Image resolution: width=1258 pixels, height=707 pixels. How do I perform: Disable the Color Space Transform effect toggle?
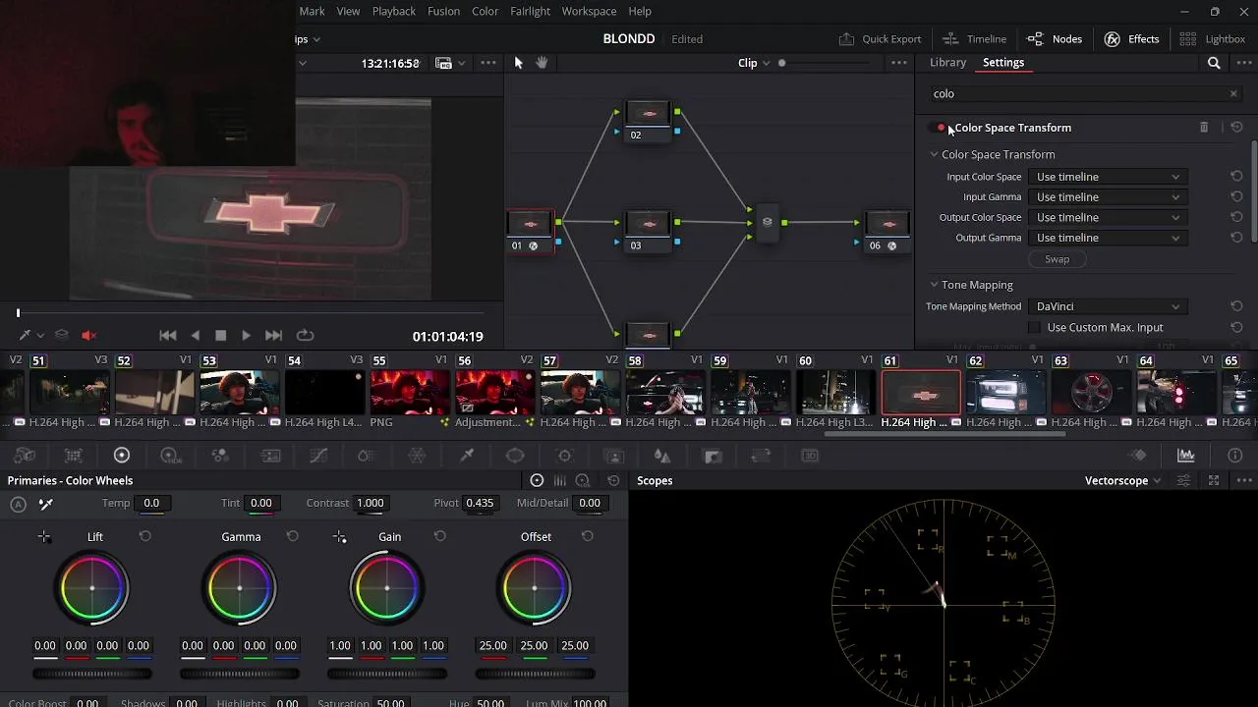940,128
